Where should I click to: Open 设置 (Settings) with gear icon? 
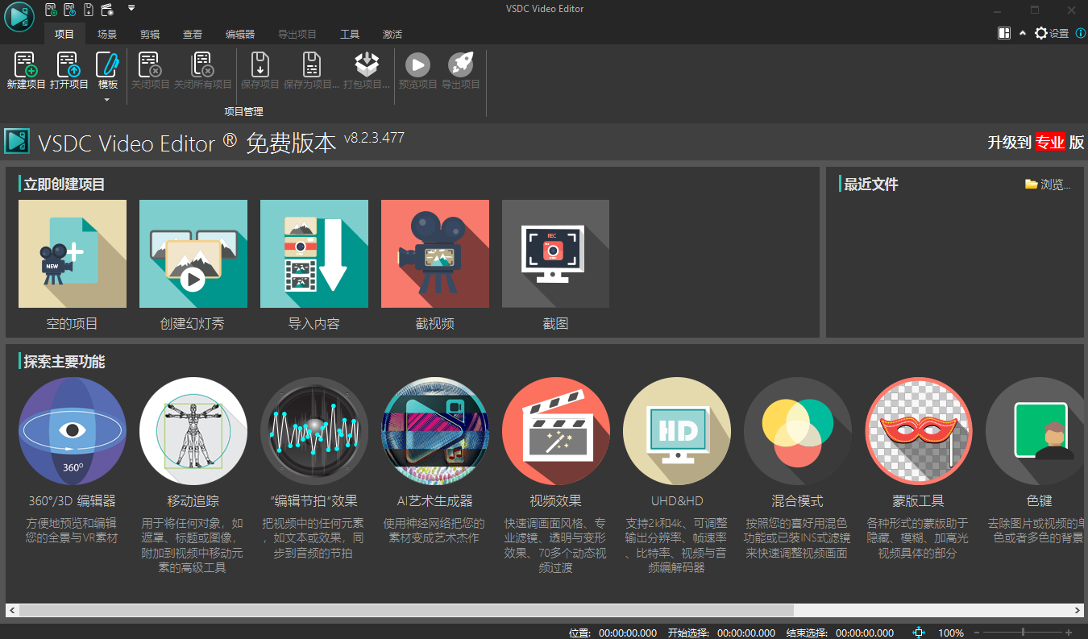pyautogui.click(x=1052, y=33)
